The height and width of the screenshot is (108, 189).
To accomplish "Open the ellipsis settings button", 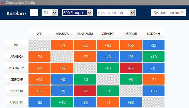I will click(34, 13).
